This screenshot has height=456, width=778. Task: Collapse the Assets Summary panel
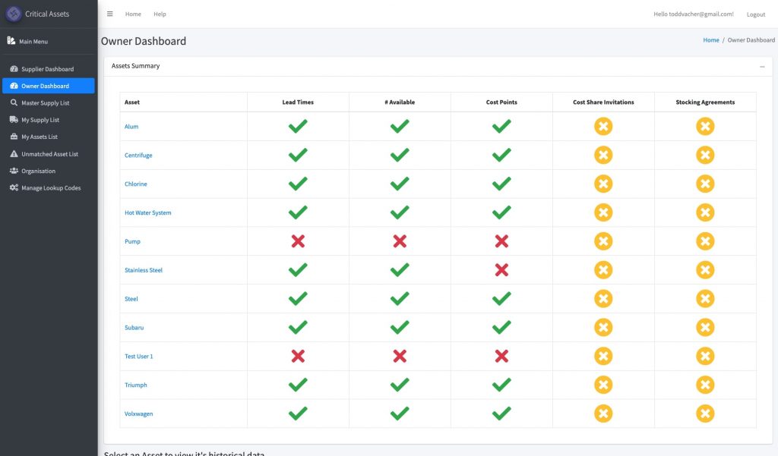coord(762,67)
